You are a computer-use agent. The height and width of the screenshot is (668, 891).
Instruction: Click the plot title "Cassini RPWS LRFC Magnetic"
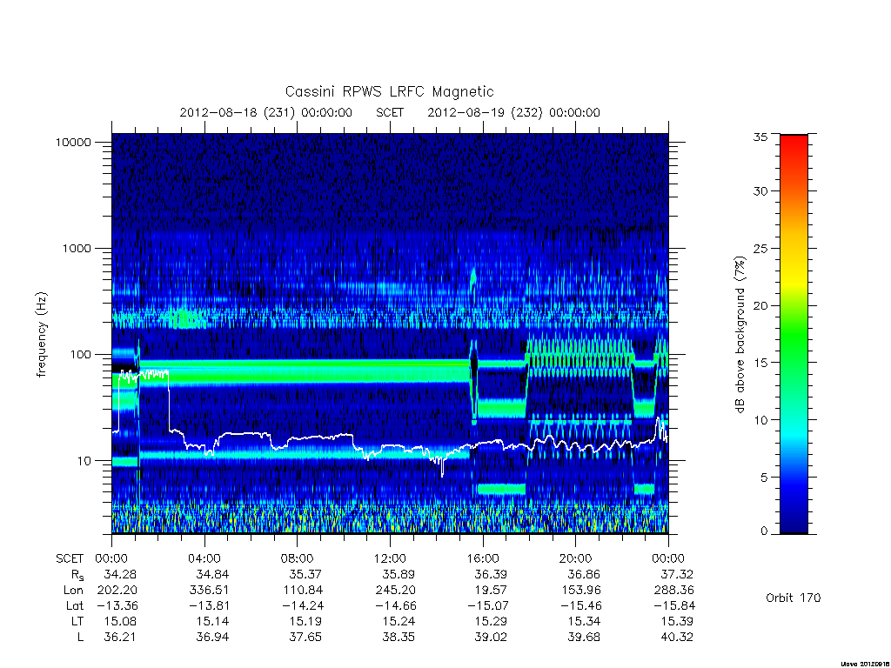coord(389,92)
